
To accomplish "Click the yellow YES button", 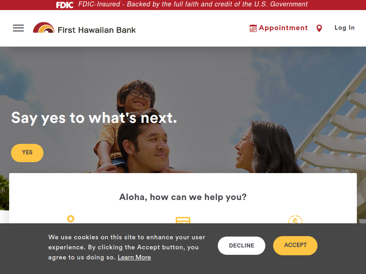I will coord(27,153).
